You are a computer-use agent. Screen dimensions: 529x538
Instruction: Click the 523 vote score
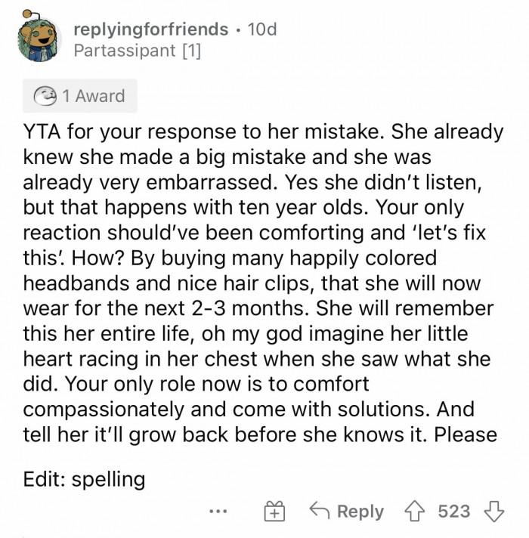pos(454,512)
